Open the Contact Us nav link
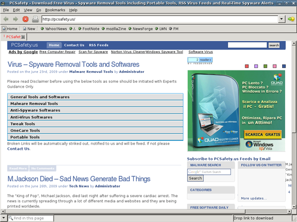Screen dimensions: 297x222 pos(74,45)
